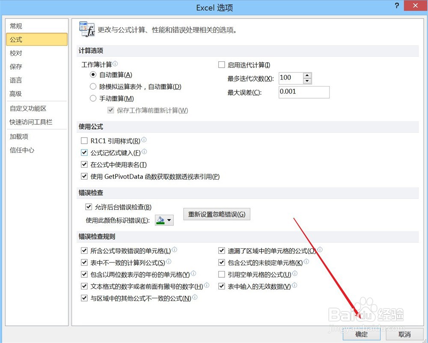Viewport: 428px width, 343px height.
Task: Click info icon beside 所含公式导致错误的单元格
Action: 175,250
